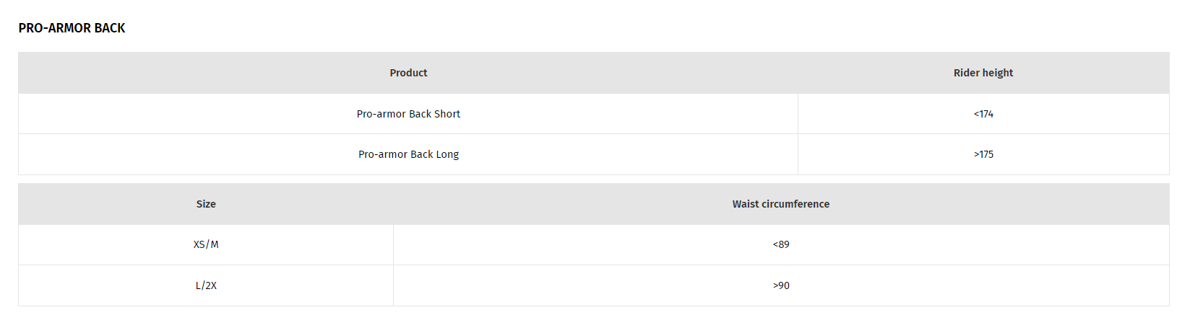The width and height of the screenshot is (1190, 328).
Task: Click the PRO-ARMOR BACK heading
Action: pyautogui.click(x=72, y=28)
